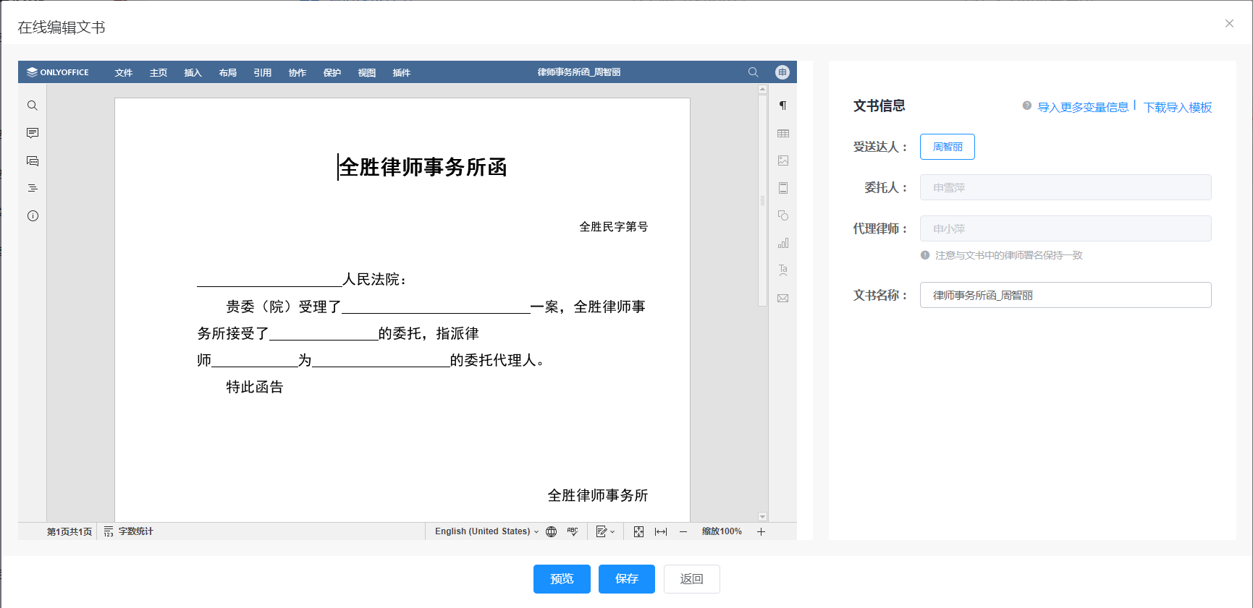The image size is (1253, 608).
Task: Switch to the 插入 tab
Action: (x=193, y=72)
